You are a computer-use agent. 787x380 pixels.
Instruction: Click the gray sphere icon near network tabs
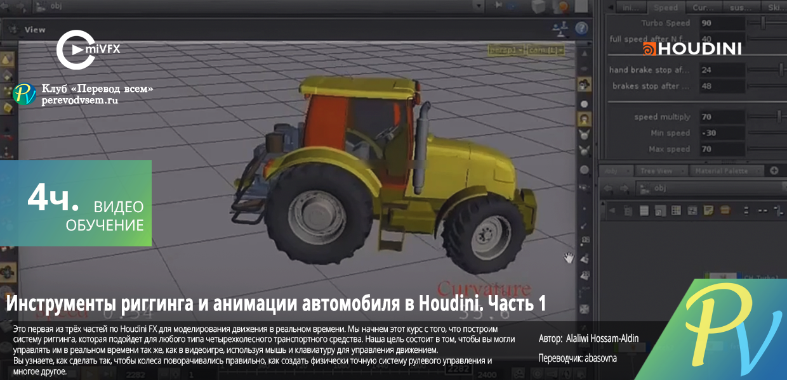point(585,169)
